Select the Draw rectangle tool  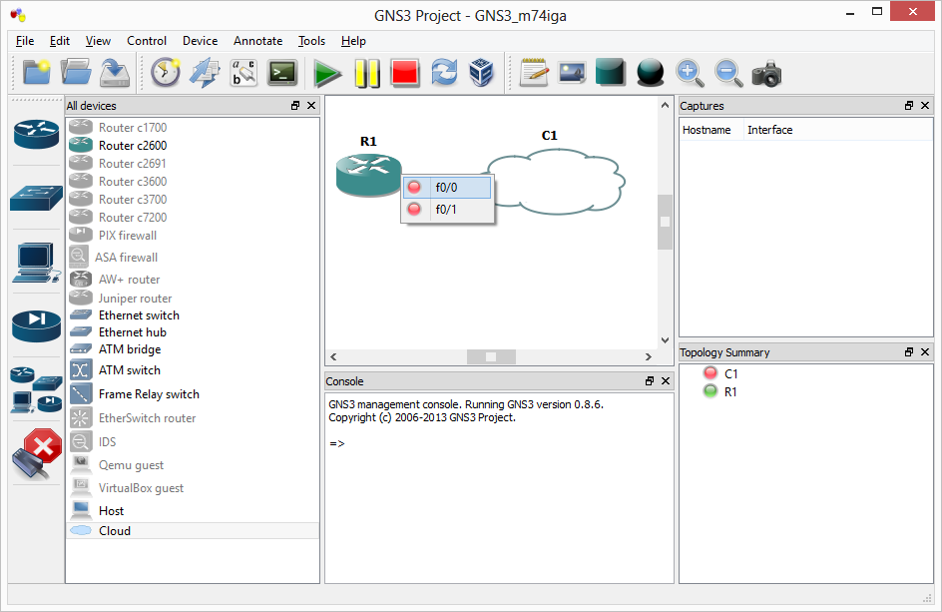(x=611, y=73)
